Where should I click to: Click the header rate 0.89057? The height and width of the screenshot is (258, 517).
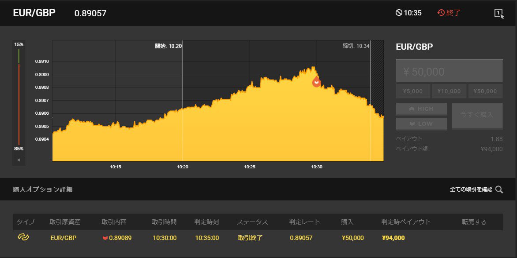click(x=90, y=13)
